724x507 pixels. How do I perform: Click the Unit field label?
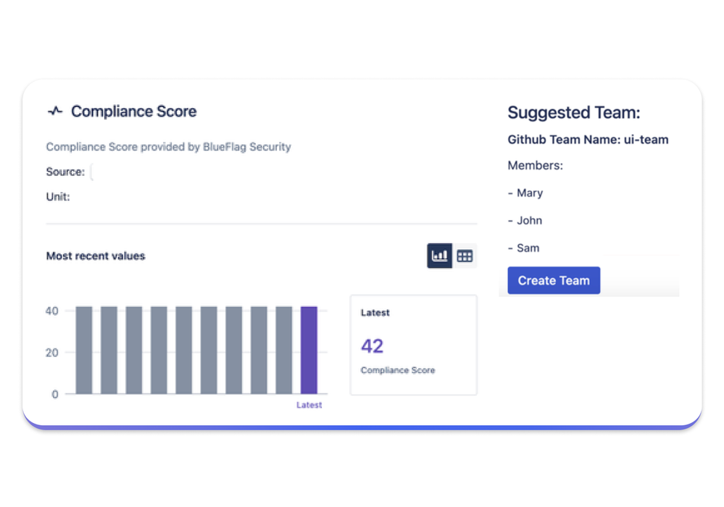[x=58, y=196]
